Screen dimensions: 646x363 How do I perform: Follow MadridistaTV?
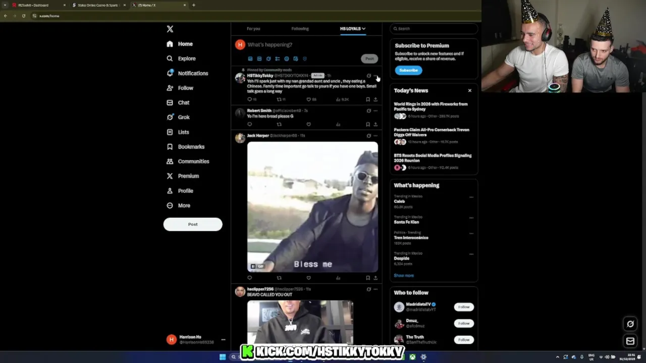pyautogui.click(x=464, y=307)
